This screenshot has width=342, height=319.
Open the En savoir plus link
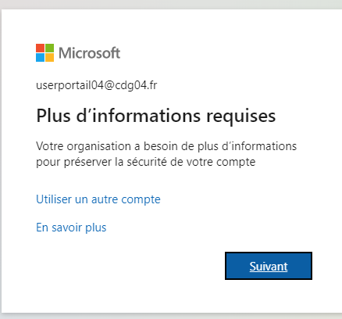[71, 228]
